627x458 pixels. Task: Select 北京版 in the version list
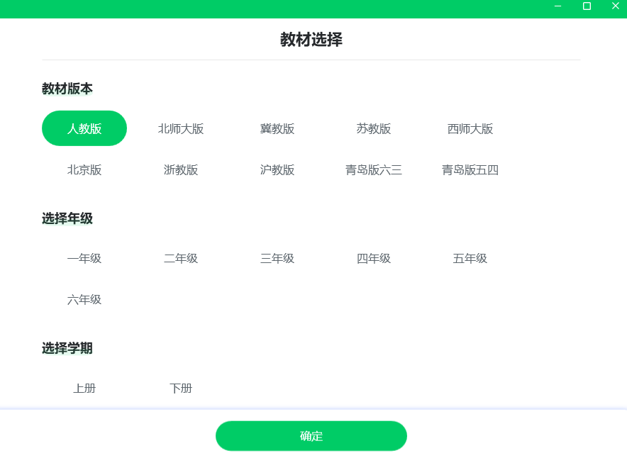(x=84, y=169)
